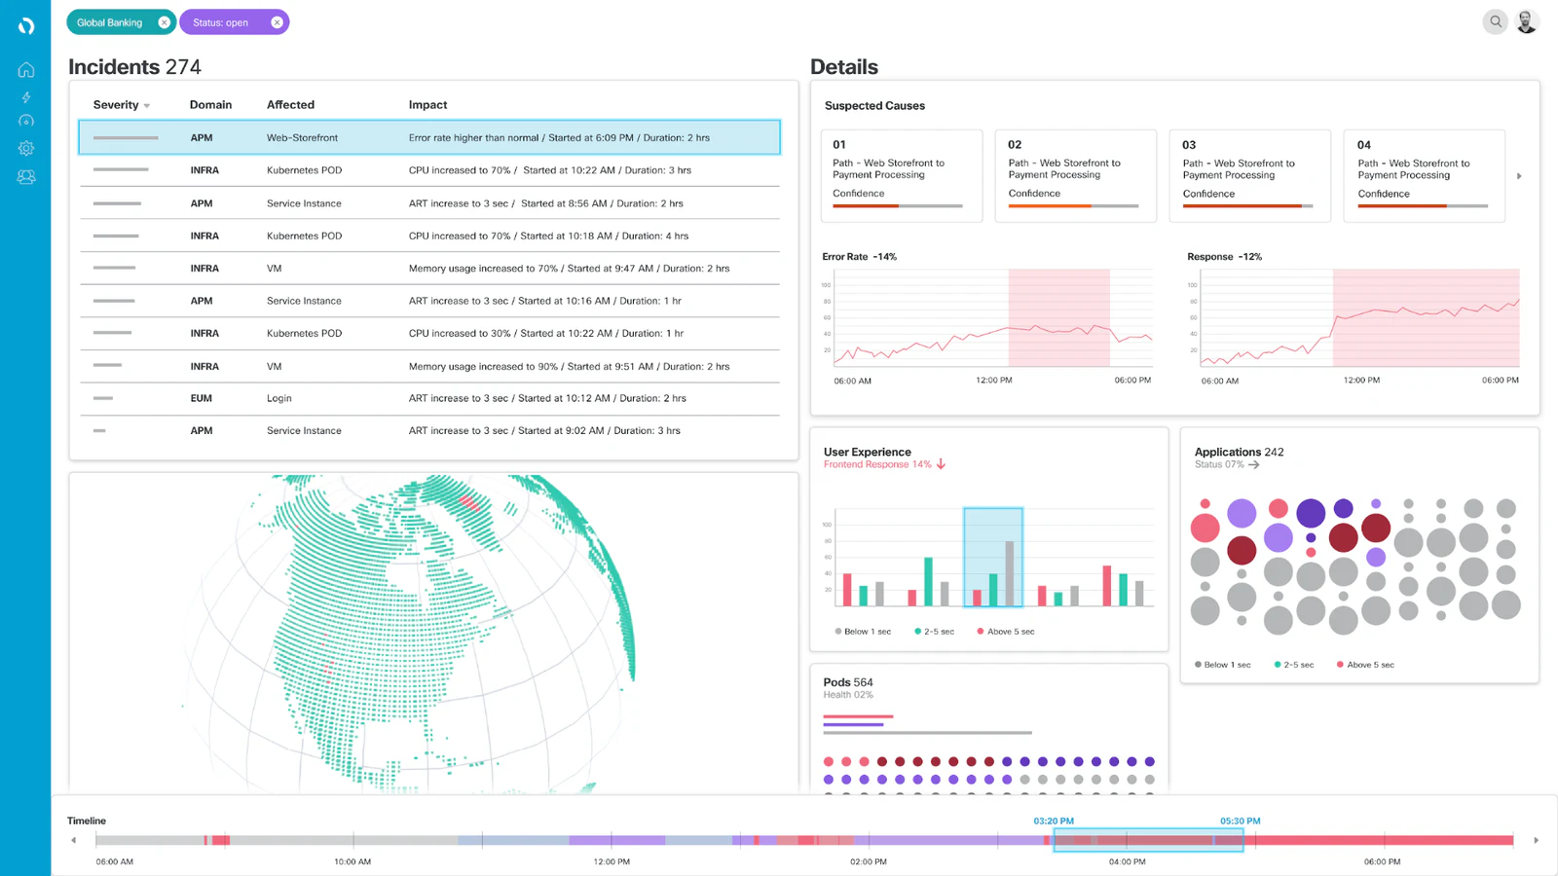Click the Domain column header
This screenshot has height=876, width=1558.
[210, 105]
